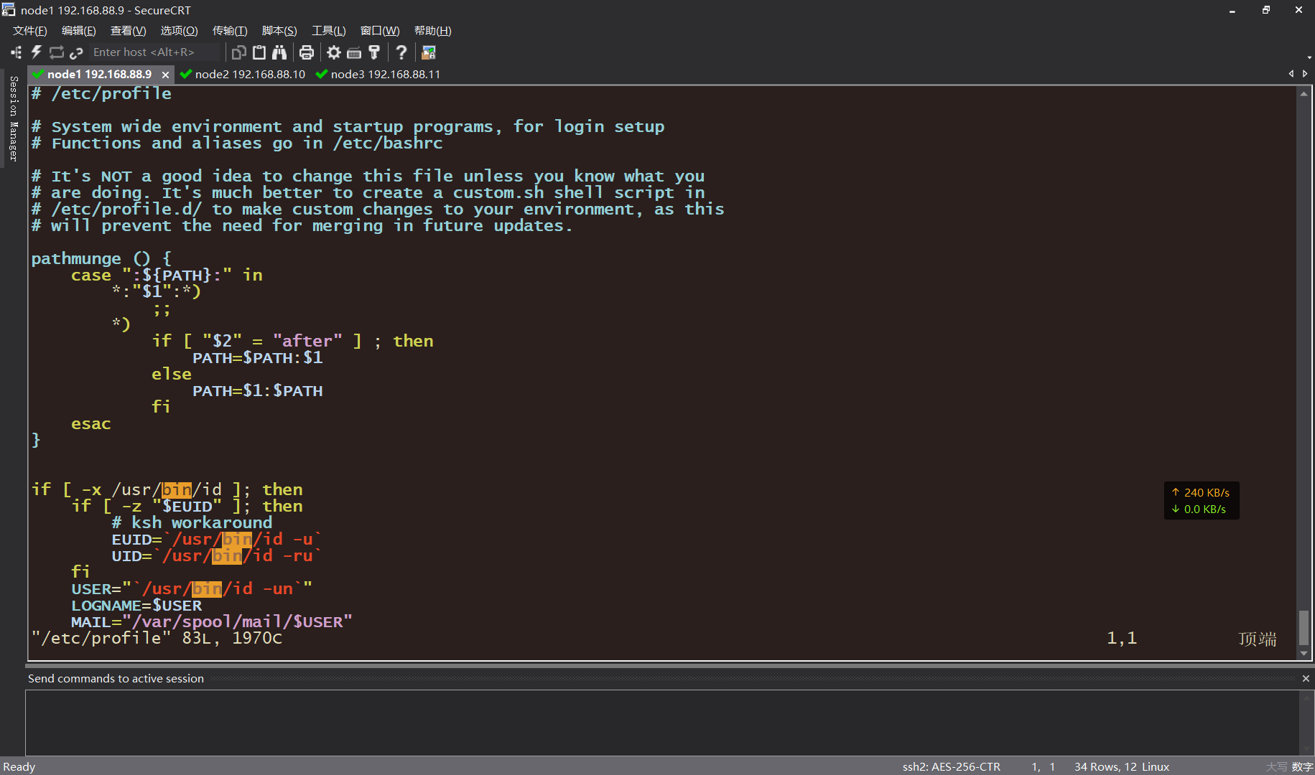Viewport: 1315px width, 775px height.
Task: Click the Reconnect session icon
Action: [x=56, y=52]
